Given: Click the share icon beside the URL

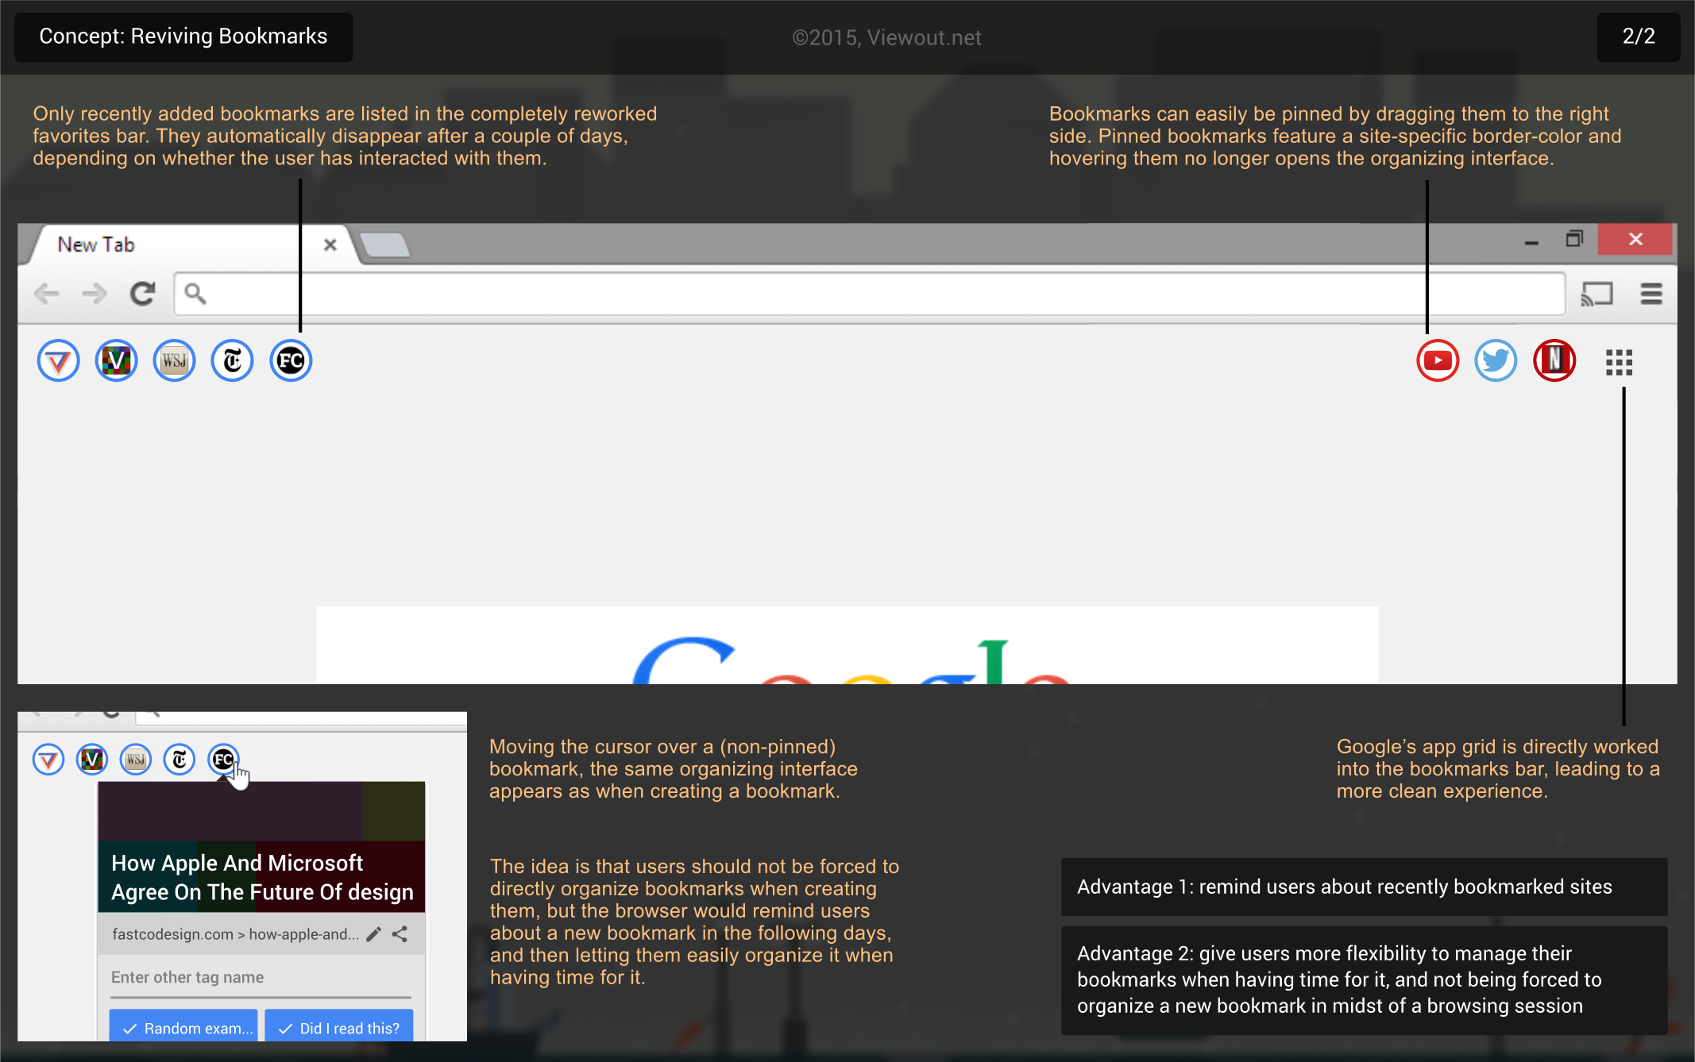Looking at the screenshot, I should [400, 934].
